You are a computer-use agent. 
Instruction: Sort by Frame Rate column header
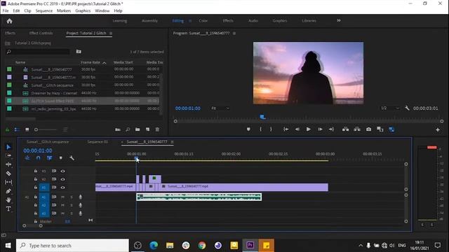[x=91, y=62]
